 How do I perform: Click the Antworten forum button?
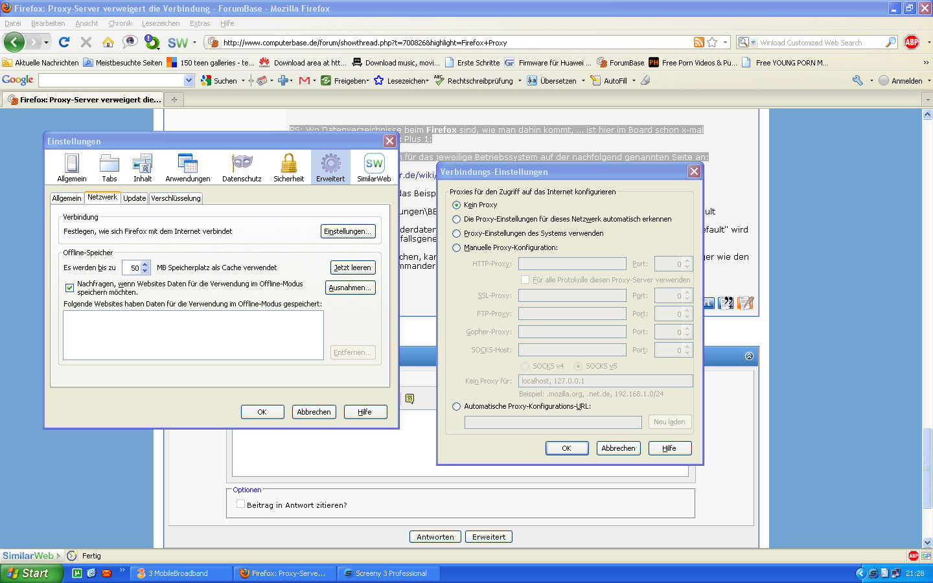[x=435, y=536]
